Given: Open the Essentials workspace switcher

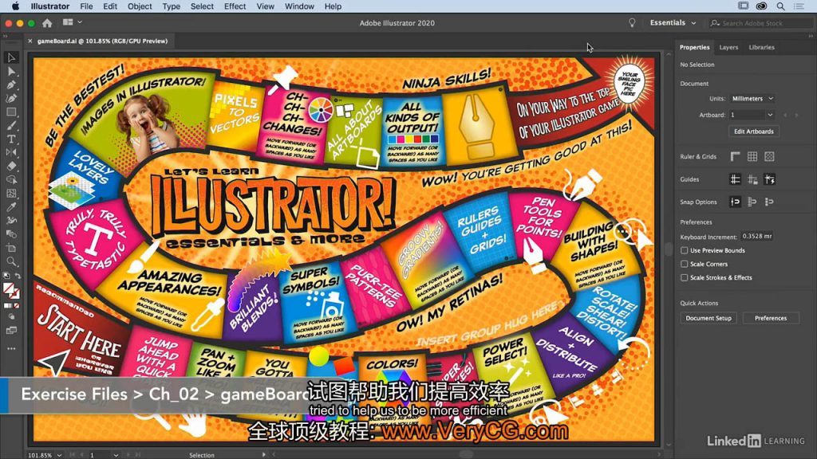Looking at the screenshot, I should pyautogui.click(x=673, y=23).
